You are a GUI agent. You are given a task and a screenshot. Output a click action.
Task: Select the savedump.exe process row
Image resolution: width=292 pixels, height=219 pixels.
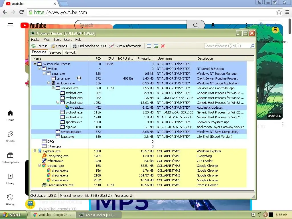[139, 132]
